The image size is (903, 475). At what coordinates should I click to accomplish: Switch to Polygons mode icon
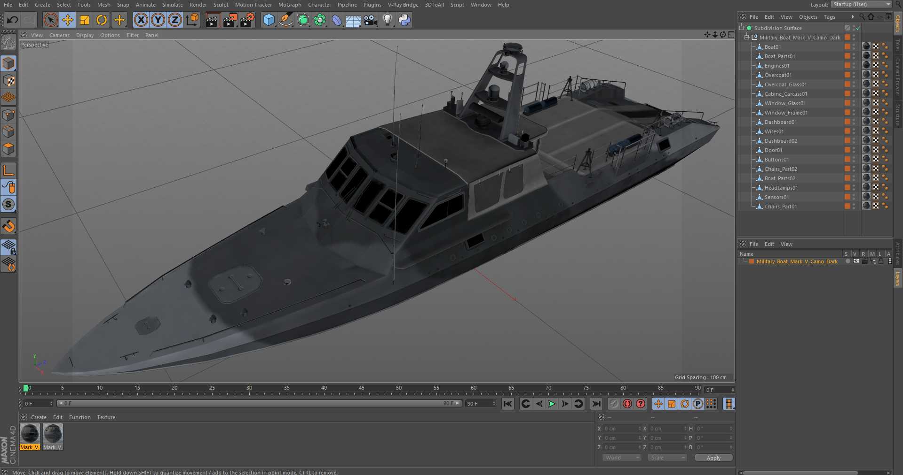pyautogui.click(x=8, y=149)
